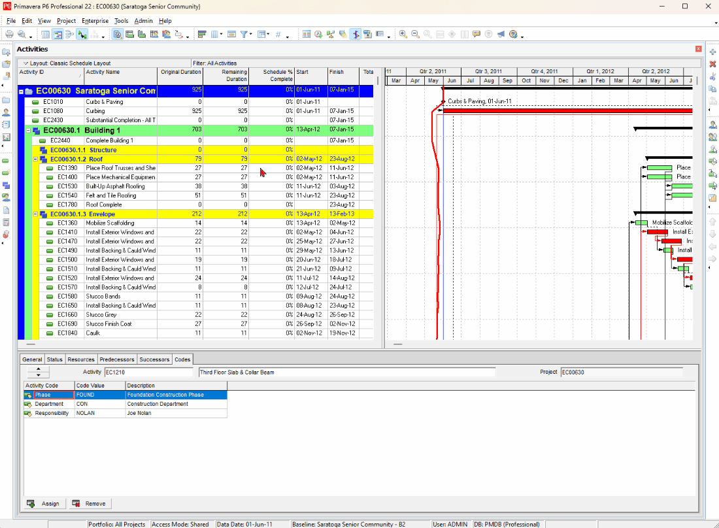Collapse the EC00630.1.2 Roof WBS band

point(35,159)
